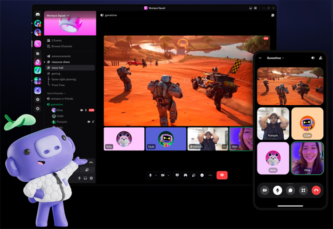This screenshot has width=333, height=229.
Task: Click the emoji reaction icon in call controls
Action: (202, 175)
